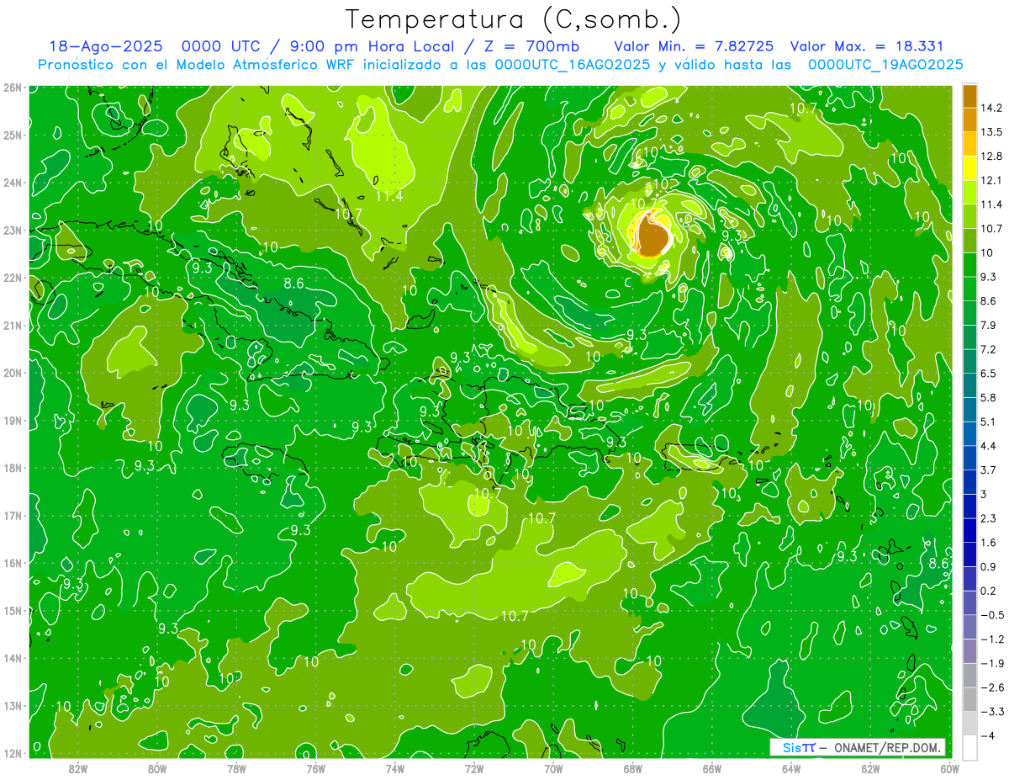The image size is (1009, 780).
Task: Click the '82W' longitude axis label
Action: [x=78, y=767]
